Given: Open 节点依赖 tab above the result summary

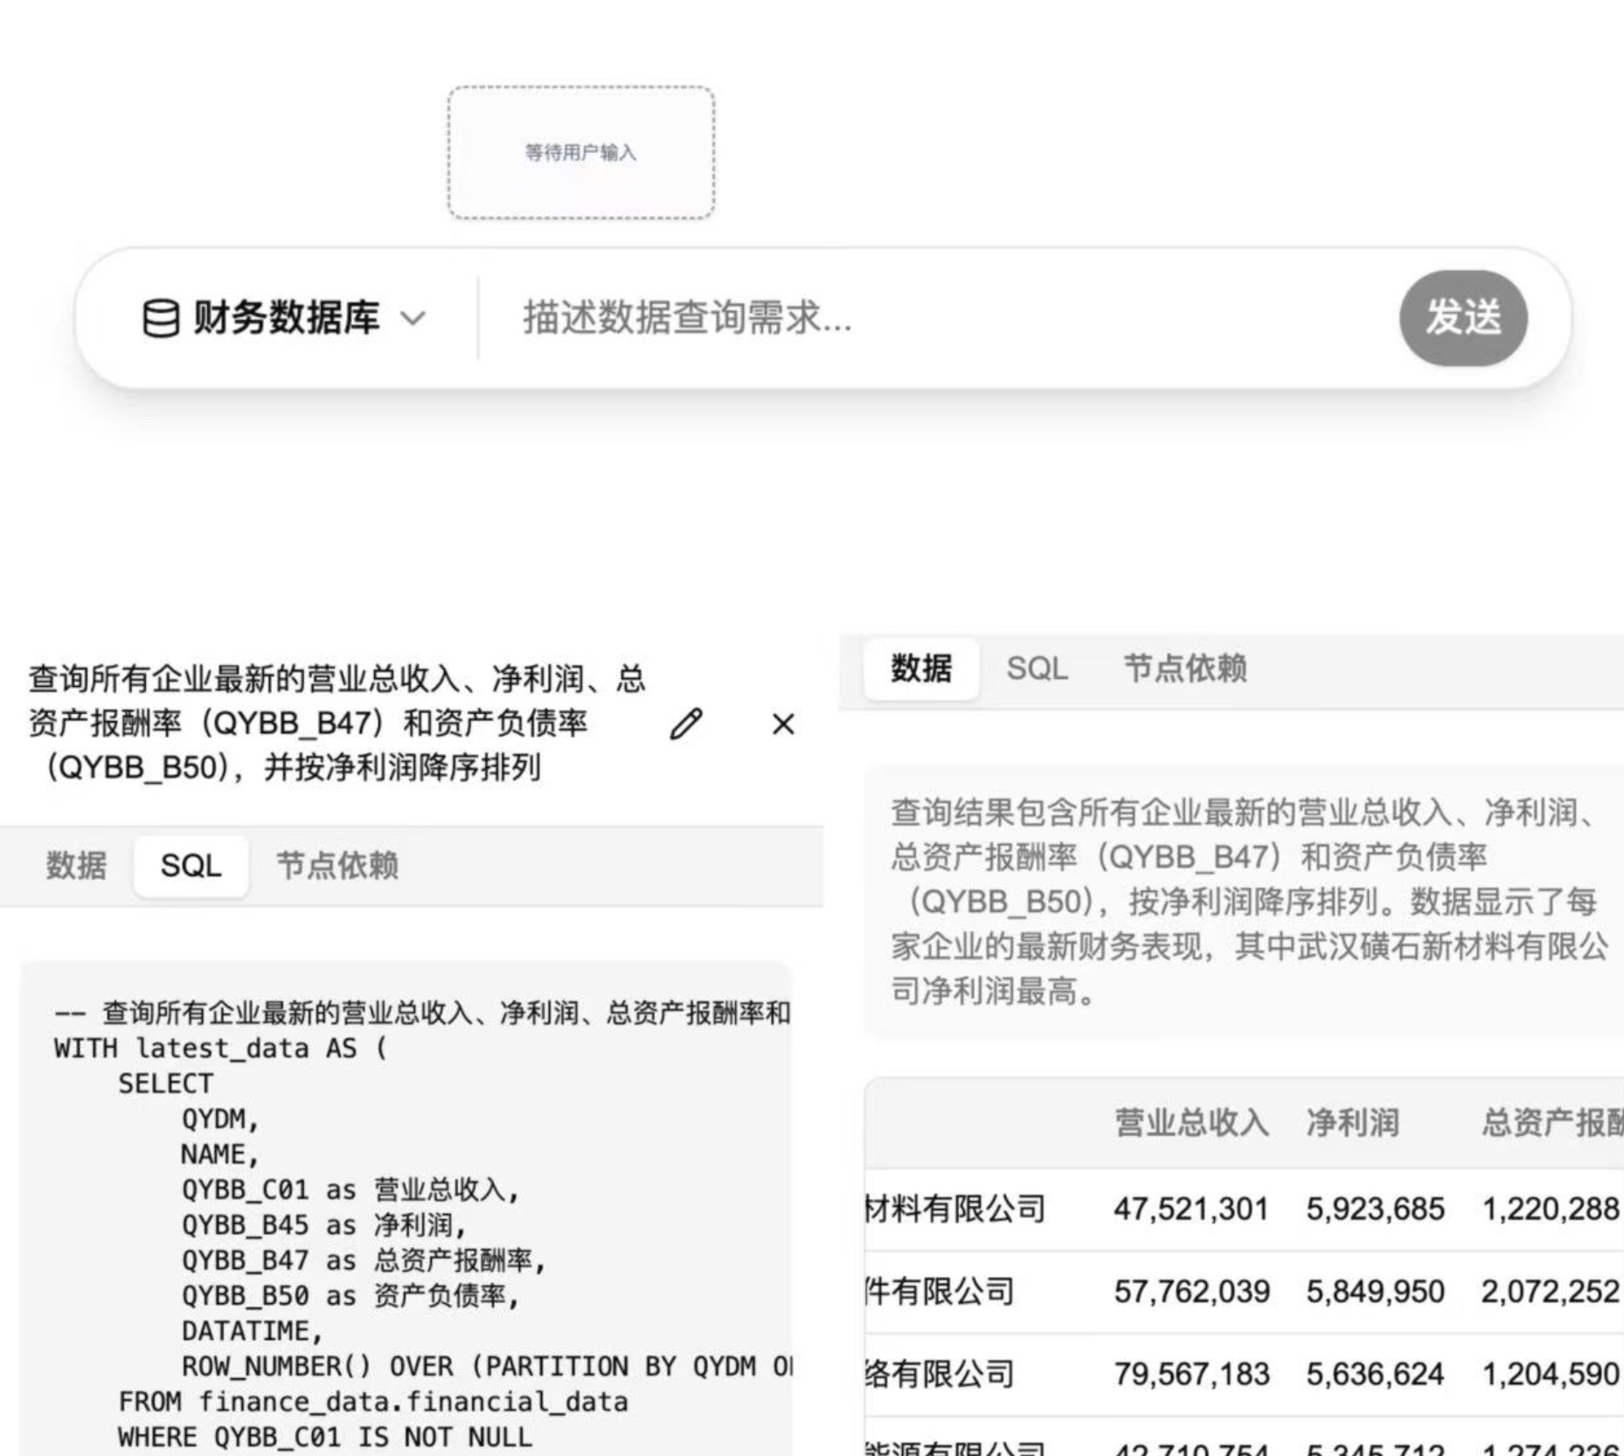Looking at the screenshot, I should point(1184,669).
